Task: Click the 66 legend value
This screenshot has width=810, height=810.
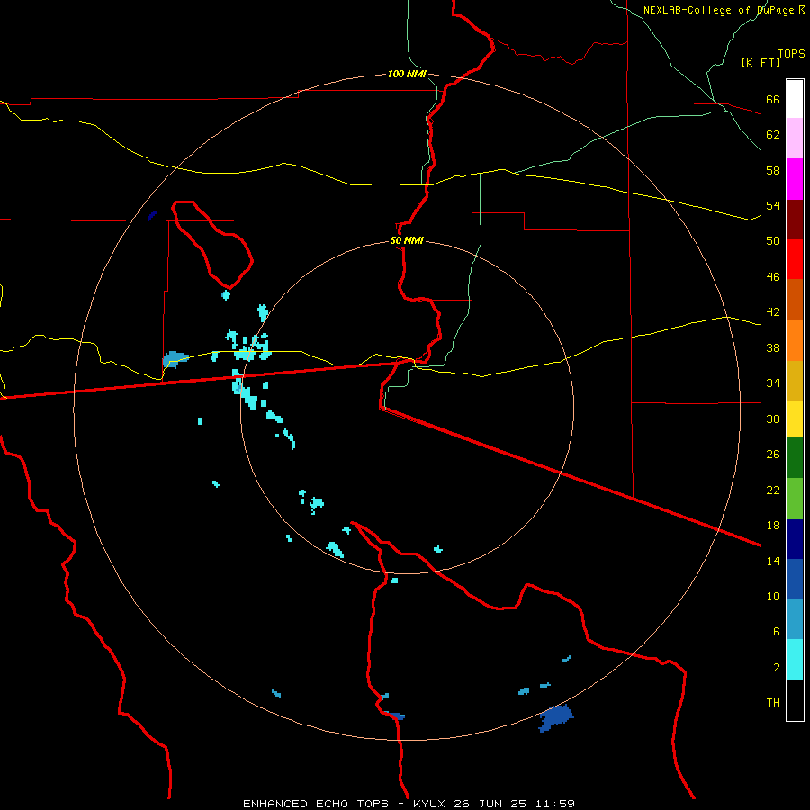Action: coord(773,100)
